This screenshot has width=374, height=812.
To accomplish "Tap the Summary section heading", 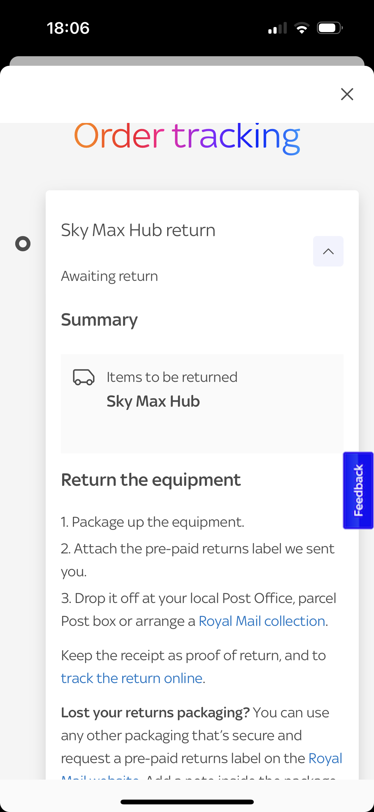I will point(99,320).
